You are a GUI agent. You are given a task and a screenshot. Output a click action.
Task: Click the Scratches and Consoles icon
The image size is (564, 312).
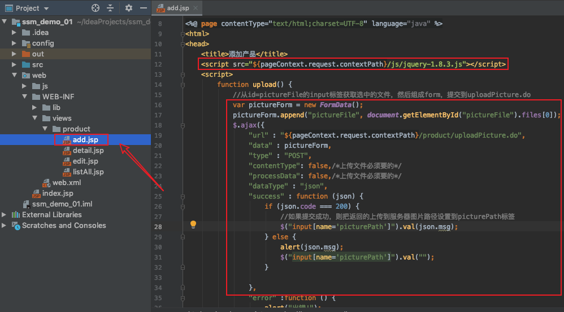pyautogui.click(x=16, y=226)
